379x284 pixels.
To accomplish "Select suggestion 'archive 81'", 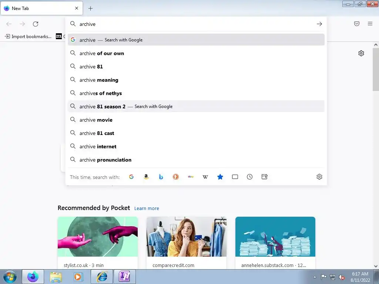I will (x=196, y=67).
